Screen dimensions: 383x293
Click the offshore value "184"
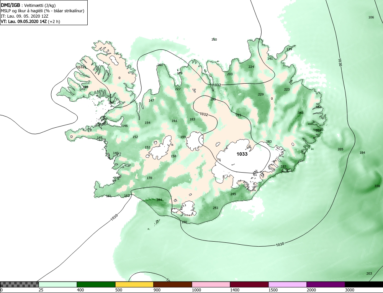point(362,153)
